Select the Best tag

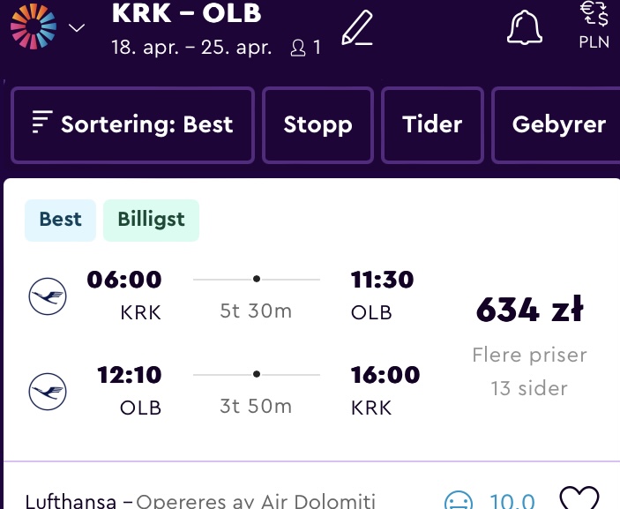61,220
